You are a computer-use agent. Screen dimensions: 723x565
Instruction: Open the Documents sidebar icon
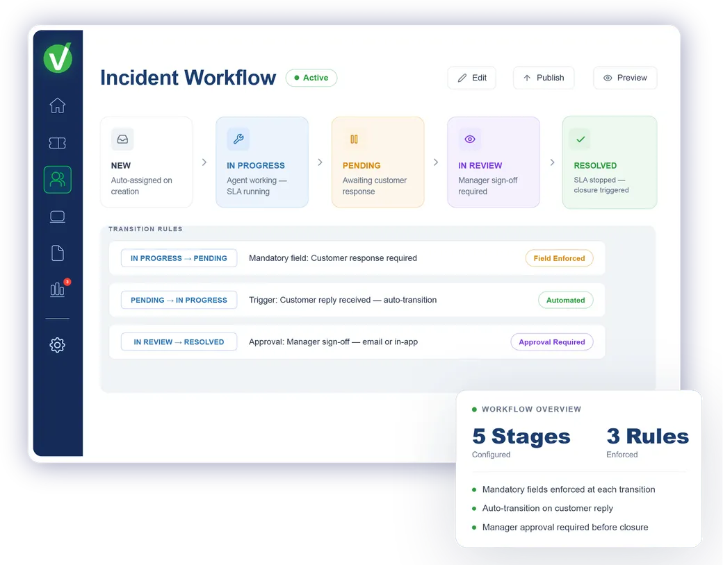(57, 253)
